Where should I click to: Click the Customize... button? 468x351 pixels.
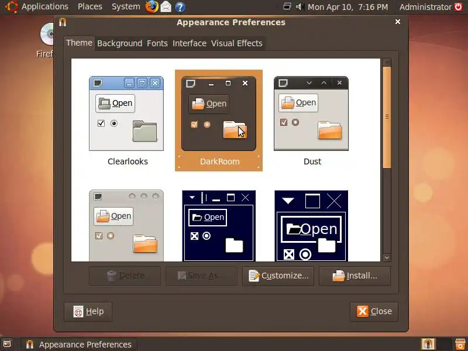click(x=278, y=276)
